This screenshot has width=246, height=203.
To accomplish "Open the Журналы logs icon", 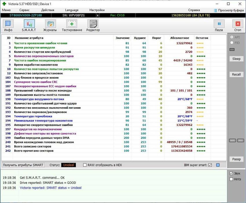I will point(50,24).
